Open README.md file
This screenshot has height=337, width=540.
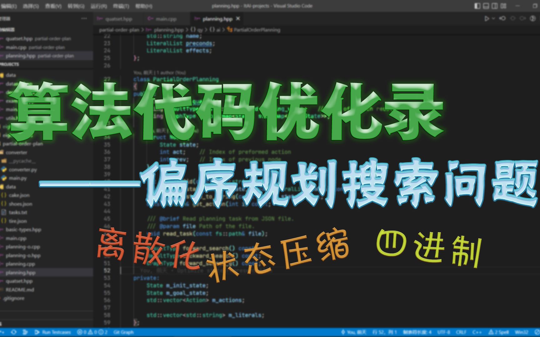click(47, 290)
